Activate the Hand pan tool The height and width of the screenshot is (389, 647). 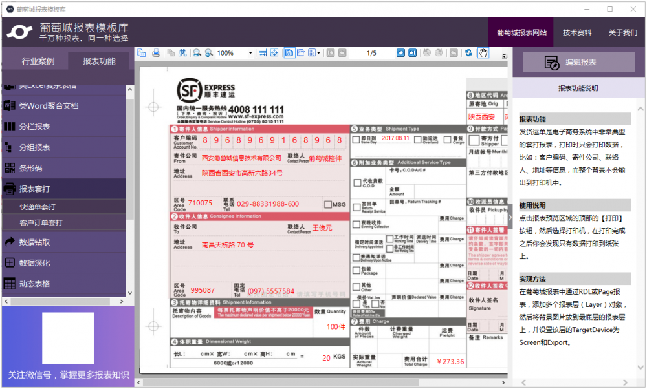coord(483,53)
